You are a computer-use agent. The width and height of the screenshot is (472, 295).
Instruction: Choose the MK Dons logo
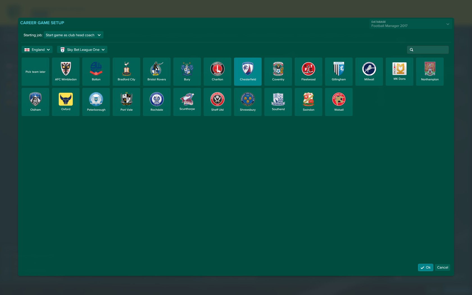(400, 69)
